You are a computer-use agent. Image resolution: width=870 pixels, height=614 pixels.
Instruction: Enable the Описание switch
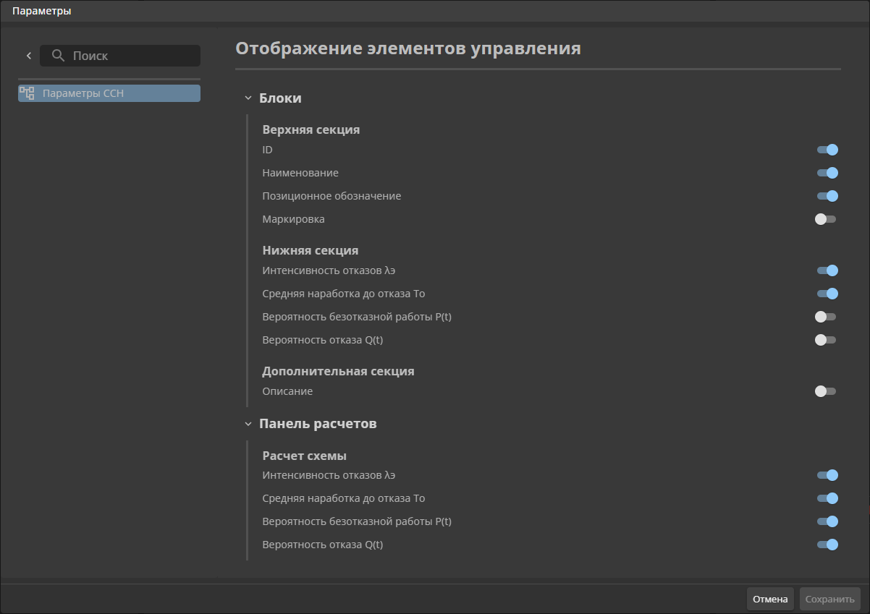(825, 391)
